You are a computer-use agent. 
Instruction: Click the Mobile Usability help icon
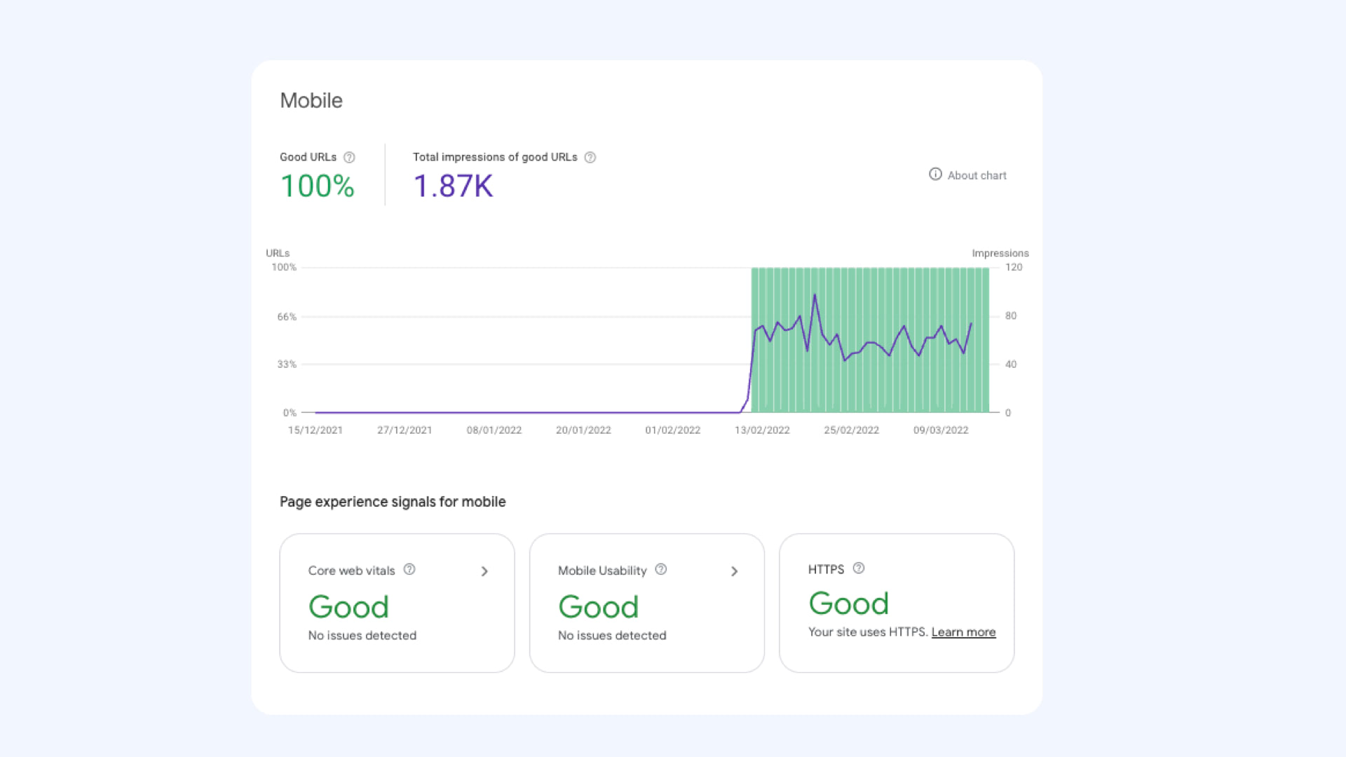(660, 570)
